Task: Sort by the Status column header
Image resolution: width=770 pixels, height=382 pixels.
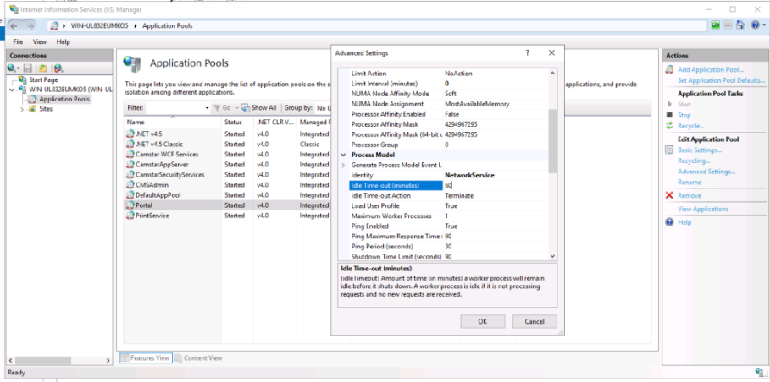Action: (238, 122)
